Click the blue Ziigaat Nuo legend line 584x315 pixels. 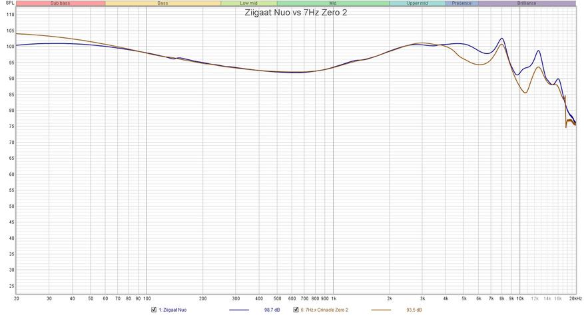(239, 310)
